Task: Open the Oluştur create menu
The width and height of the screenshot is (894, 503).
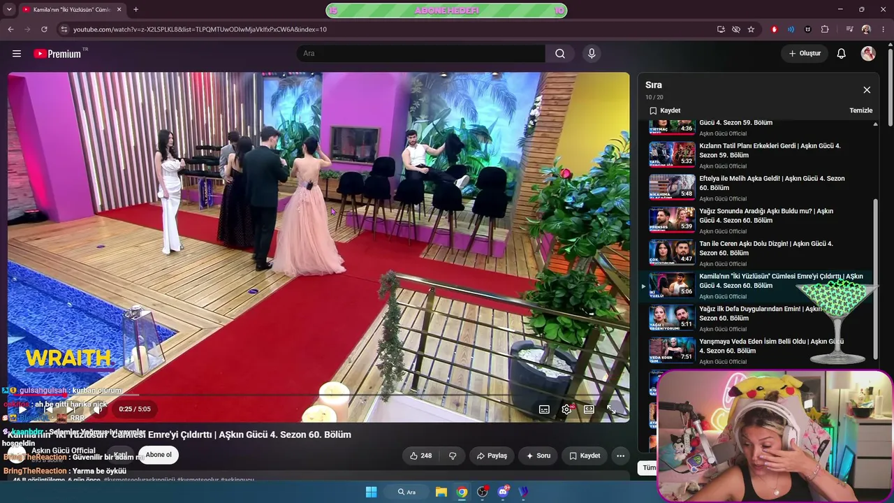Action: [805, 54]
